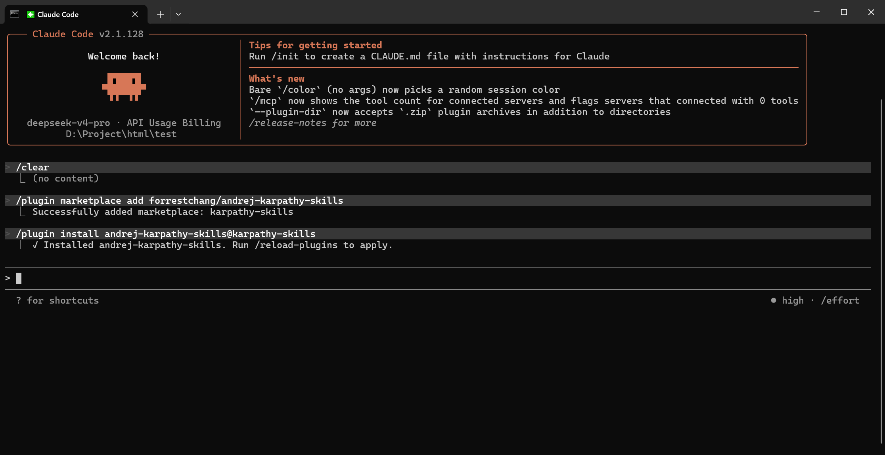The image size is (885, 455).
Task: Click the vertical scrollbar of the terminal
Action: [881, 271]
